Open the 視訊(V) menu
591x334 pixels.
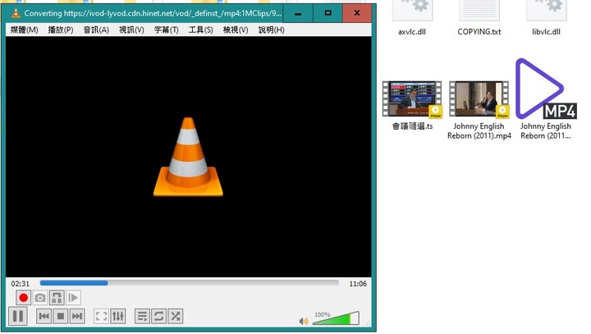tap(131, 30)
